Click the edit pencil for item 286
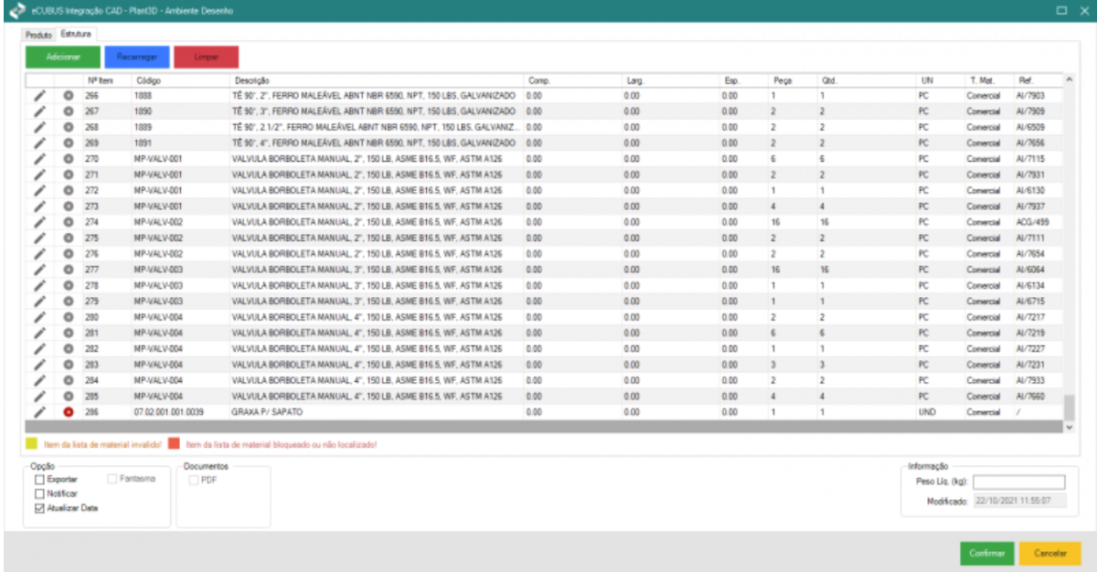The image size is (1098, 572). [x=39, y=412]
